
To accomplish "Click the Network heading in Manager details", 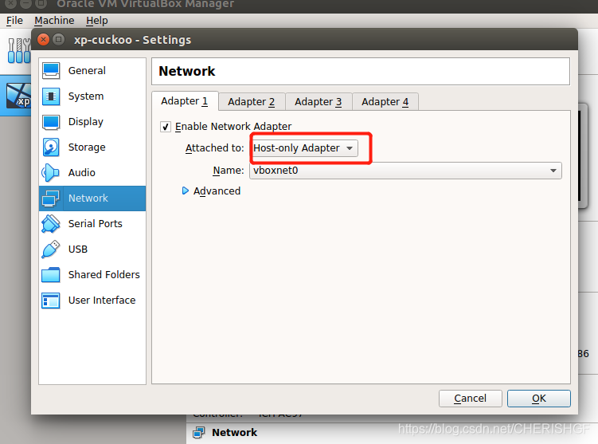I will (x=235, y=433).
